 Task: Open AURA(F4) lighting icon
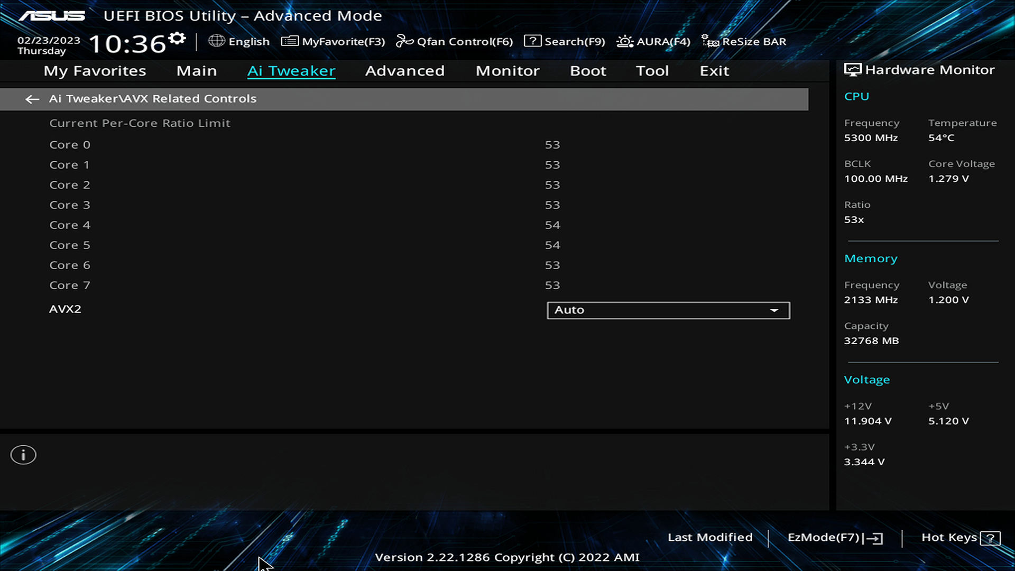(625, 41)
